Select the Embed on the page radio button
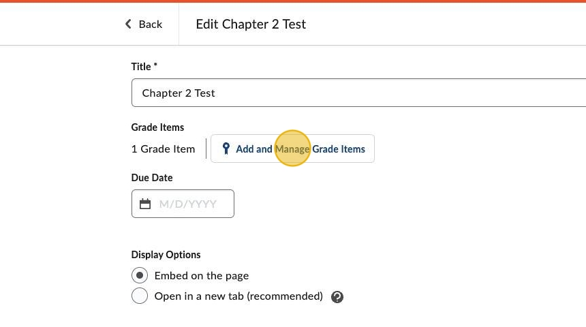Screen dimensions: 586x327 pos(139,276)
